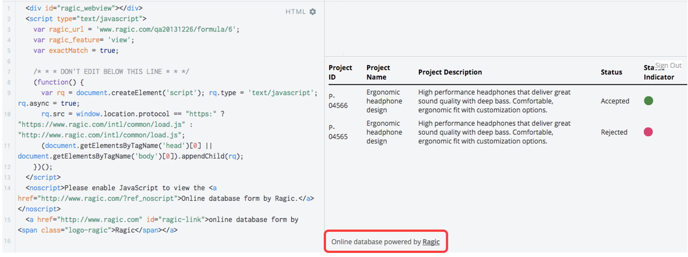Image resolution: width=688 pixels, height=257 pixels.
Task: Click the https load.js URL string
Action: pyautogui.click(x=101, y=125)
